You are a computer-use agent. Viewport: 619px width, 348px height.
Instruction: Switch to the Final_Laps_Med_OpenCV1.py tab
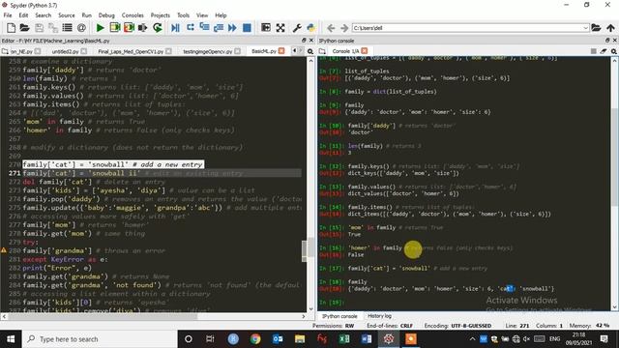tap(131, 51)
